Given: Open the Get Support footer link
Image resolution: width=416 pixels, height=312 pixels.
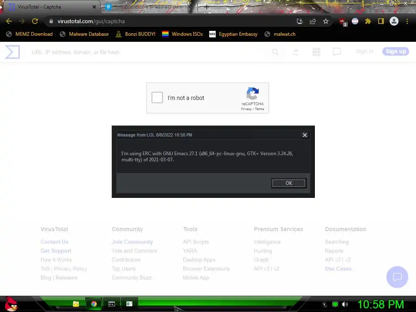Looking at the screenshot, I should 56,251.
